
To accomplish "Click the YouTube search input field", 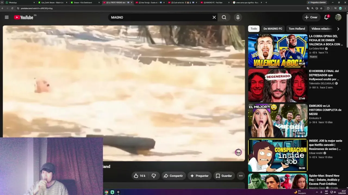I will click(160, 17).
